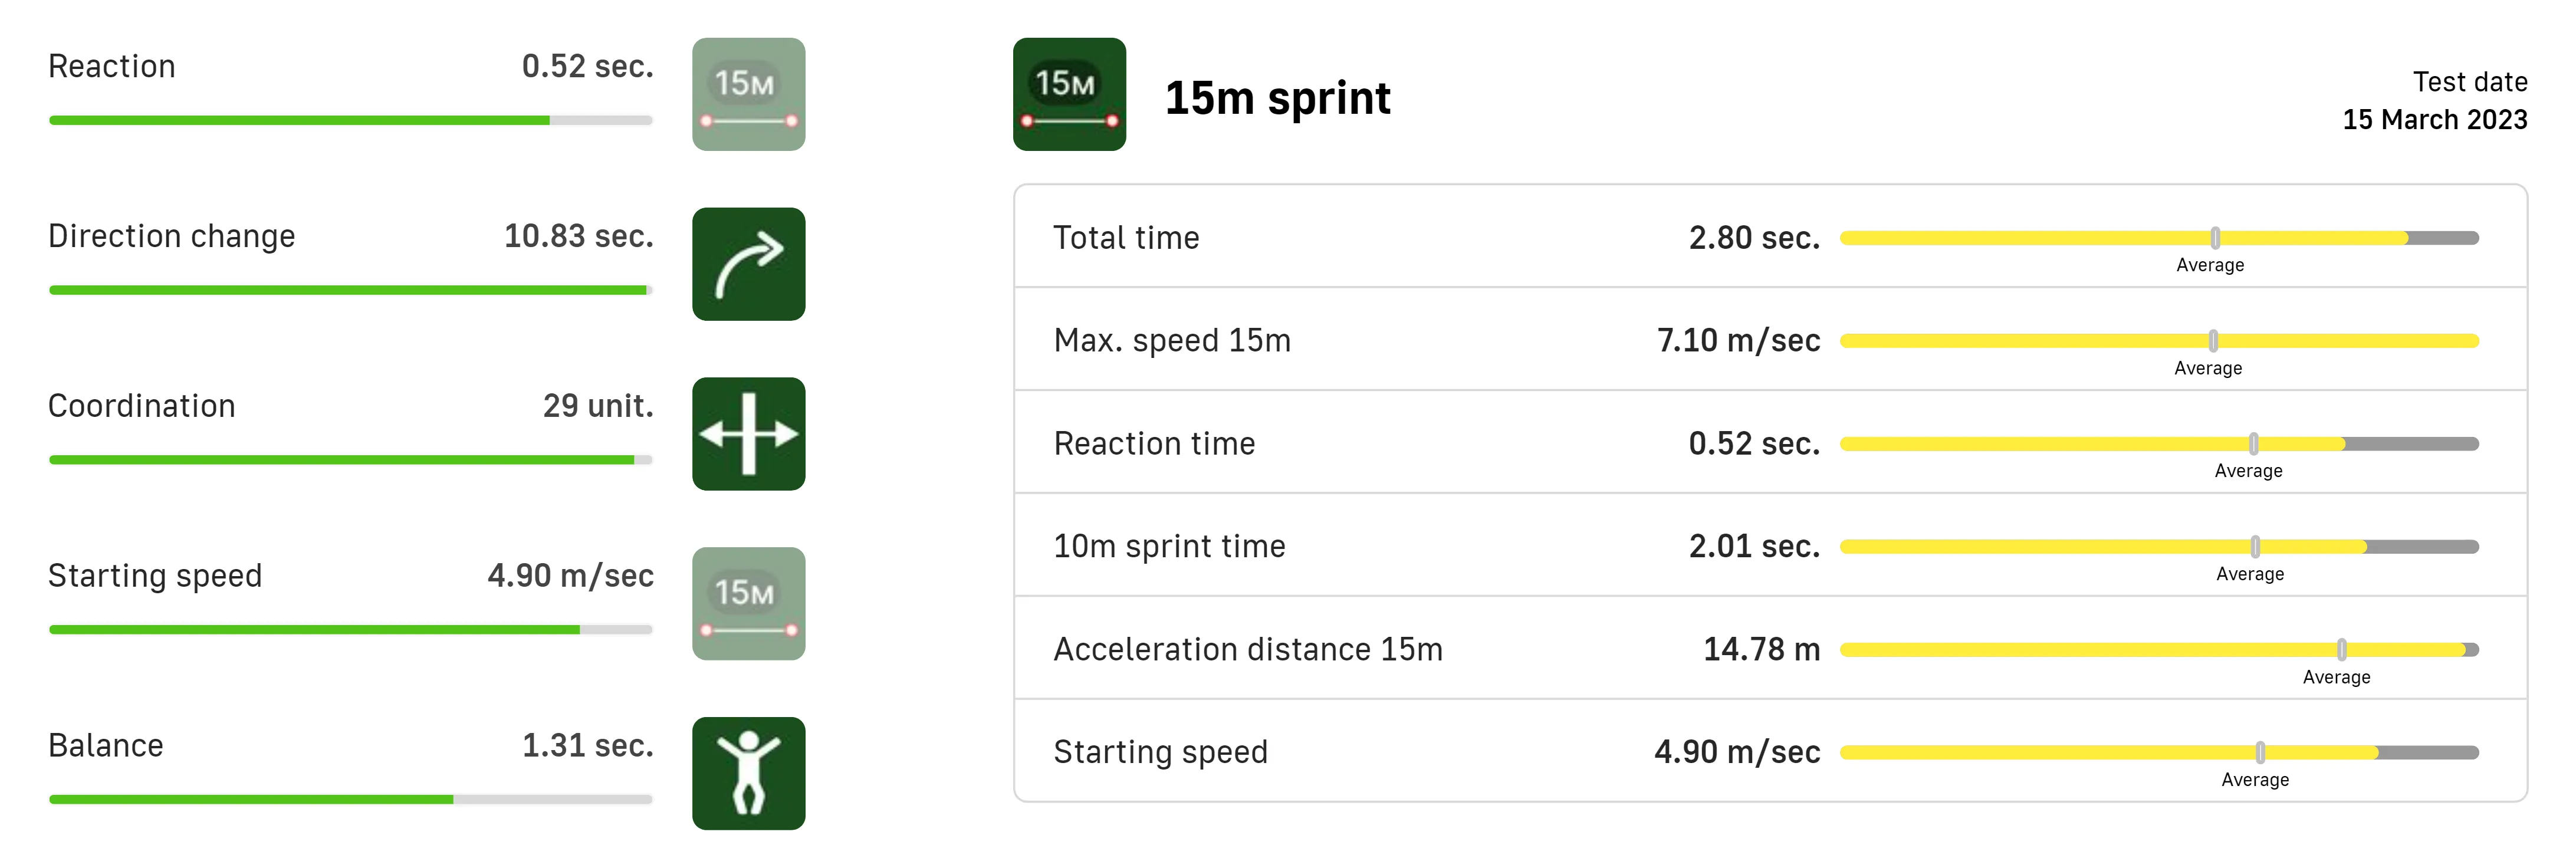Select the Max. speed 15m row label
The height and width of the screenshot is (868, 2576).
pos(1172,341)
